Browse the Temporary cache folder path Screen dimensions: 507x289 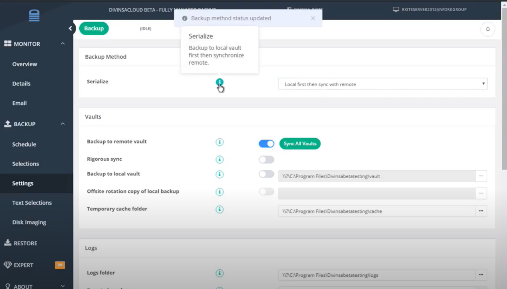point(481,211)
